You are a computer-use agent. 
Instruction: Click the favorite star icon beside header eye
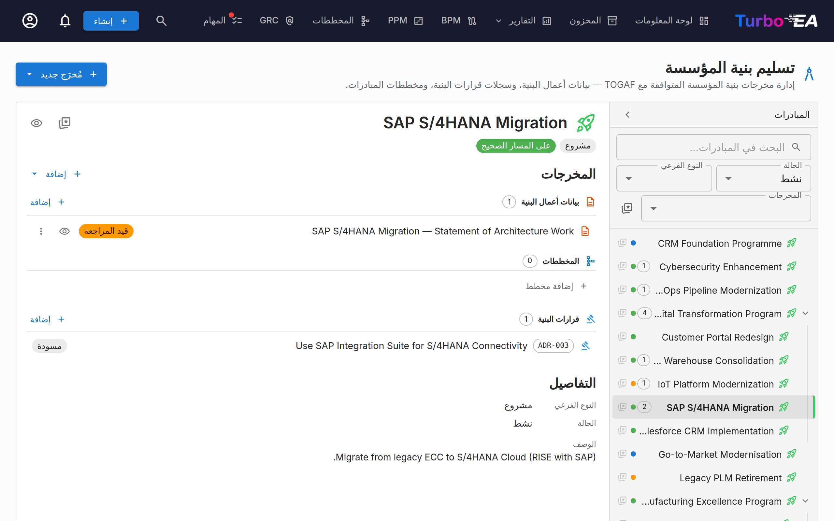65,123
